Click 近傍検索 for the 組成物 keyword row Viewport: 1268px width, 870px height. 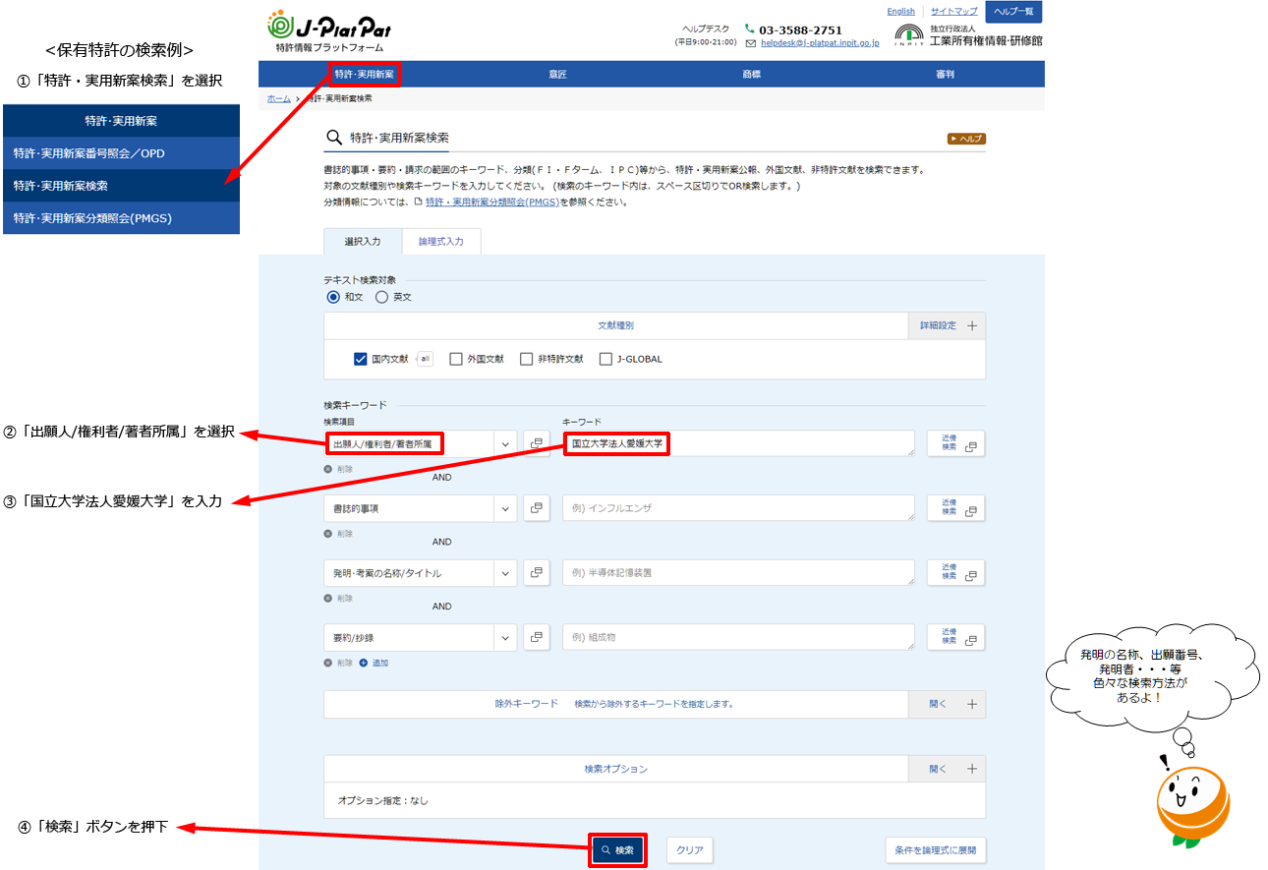point(955,638)
